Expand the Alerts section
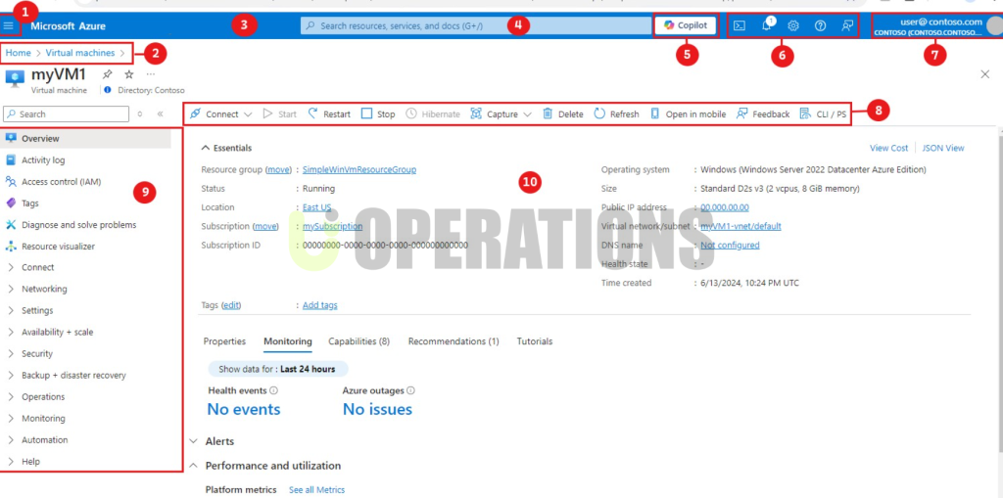Viewport: 1003px width, 498px height. click(213, 441)
